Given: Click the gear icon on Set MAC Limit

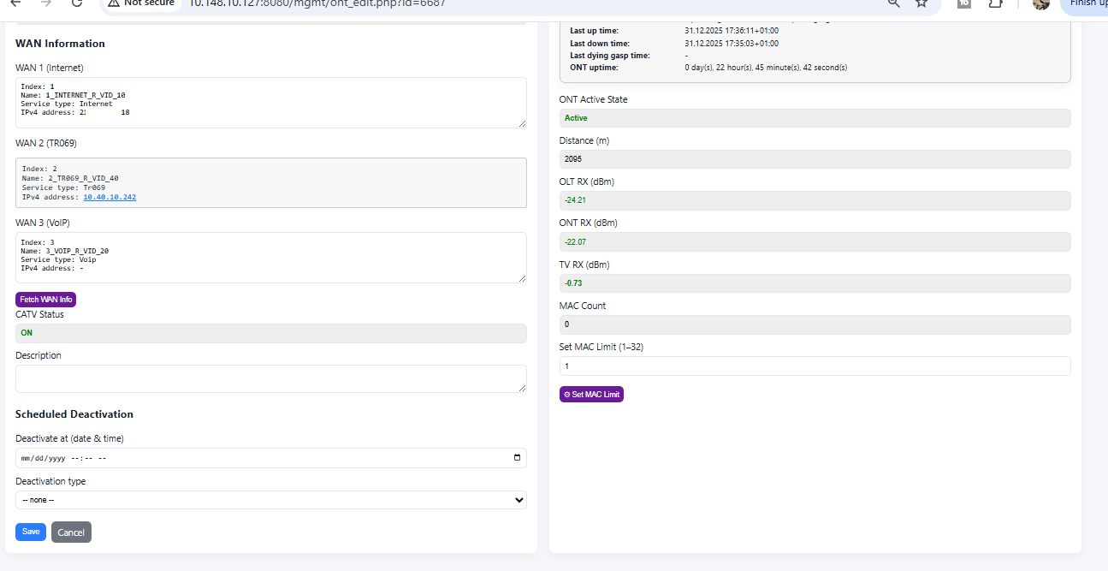Looking at the screenshot, I should pos(566,394).
